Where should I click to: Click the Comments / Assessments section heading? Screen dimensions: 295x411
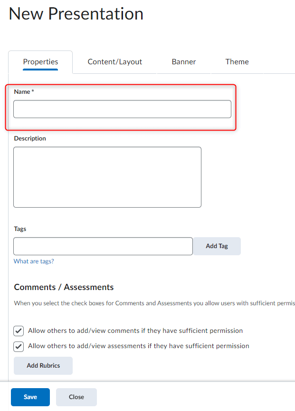[x=64, y=287]
